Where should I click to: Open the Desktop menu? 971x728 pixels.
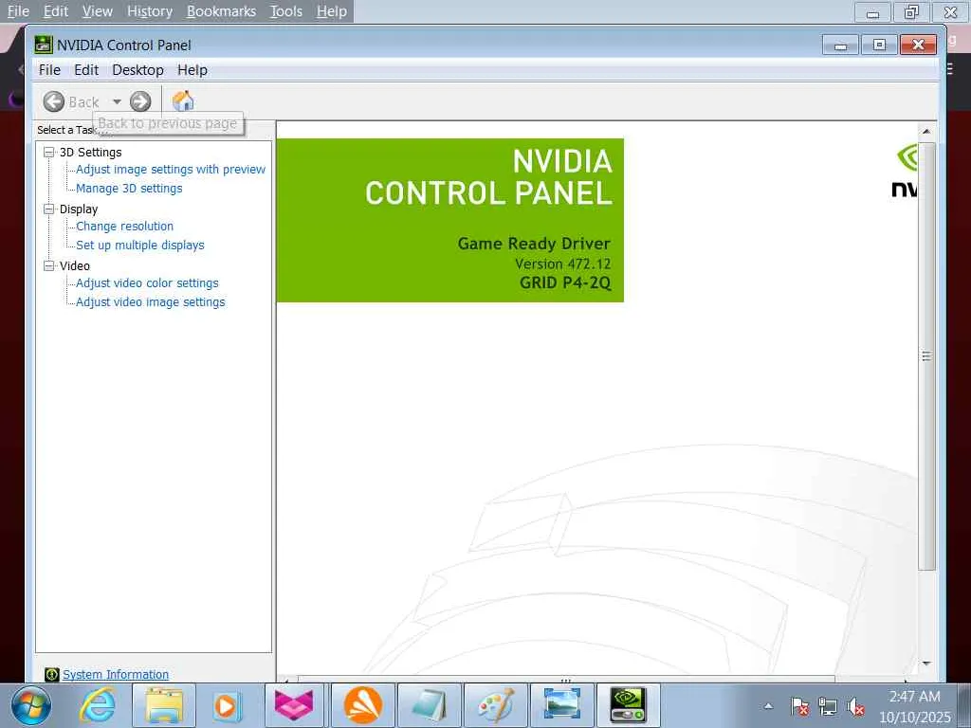[137, 70]
